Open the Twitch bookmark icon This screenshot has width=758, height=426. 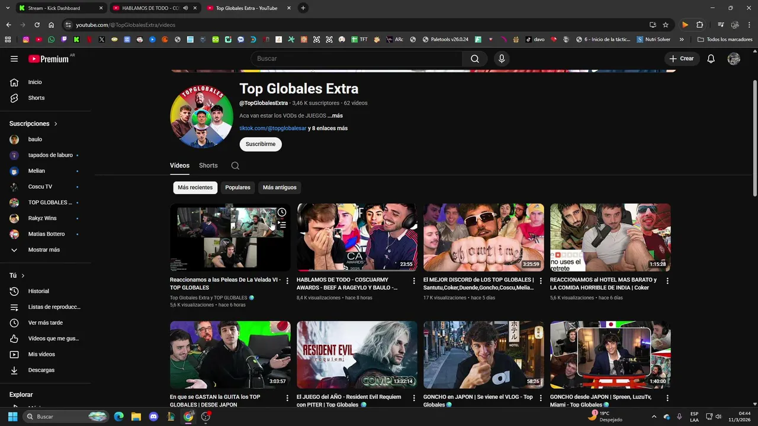click(x=64, y=40)
